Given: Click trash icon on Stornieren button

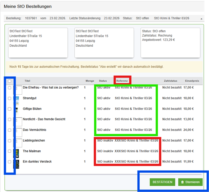Looking at the screenshot, I should [182, 182].
